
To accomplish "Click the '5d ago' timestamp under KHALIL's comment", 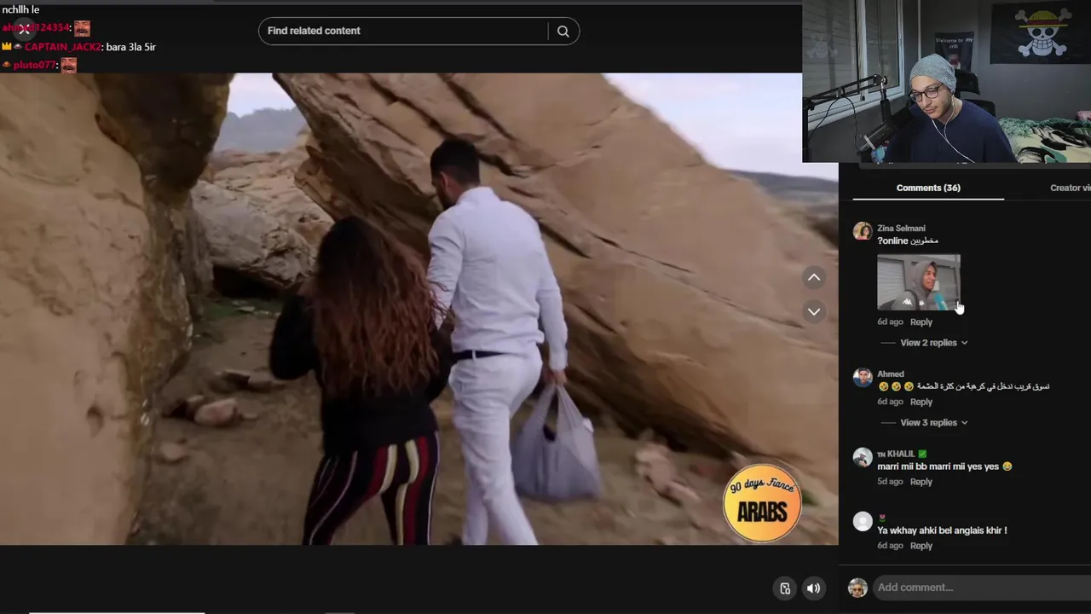I will (890, 482).
